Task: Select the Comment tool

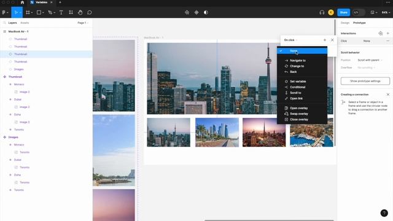Action: pyautogui.click(x=90, y=12)
